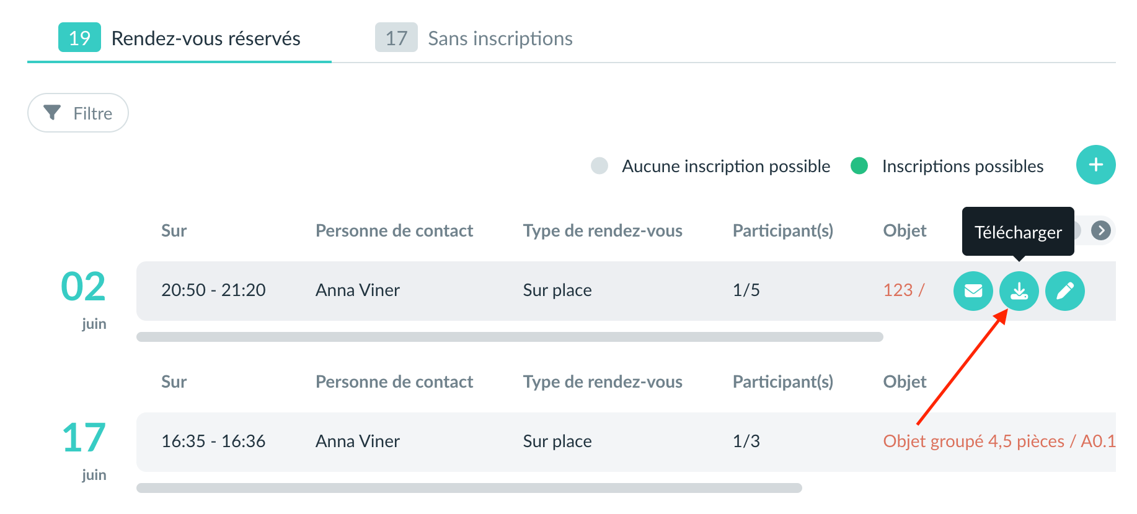Click the envelope email icon

[x=973, y=290]
